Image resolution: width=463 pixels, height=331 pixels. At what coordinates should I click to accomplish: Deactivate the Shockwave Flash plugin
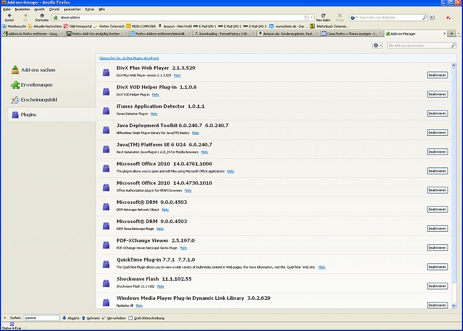tap(437, 286)
